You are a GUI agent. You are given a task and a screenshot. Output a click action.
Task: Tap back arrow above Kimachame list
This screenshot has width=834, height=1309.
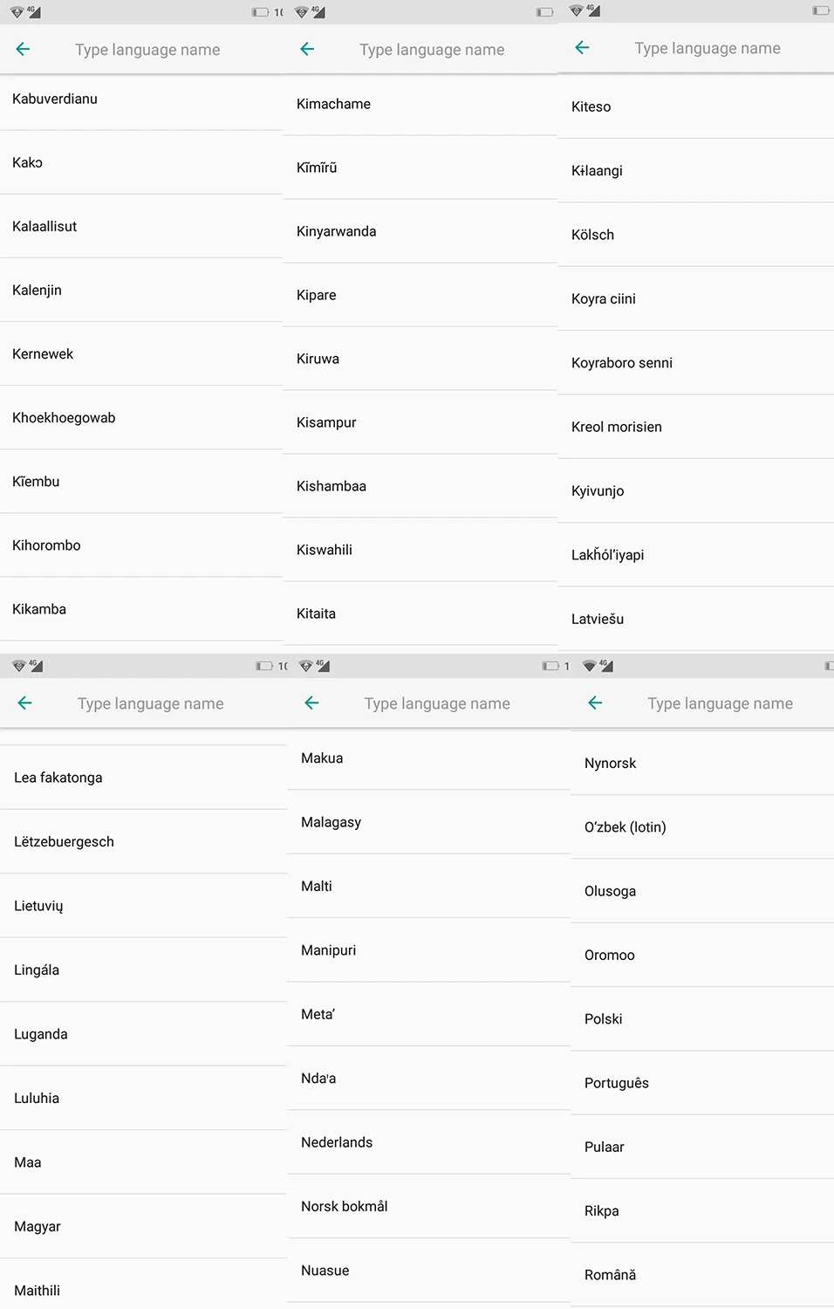[x=307, y=50]
